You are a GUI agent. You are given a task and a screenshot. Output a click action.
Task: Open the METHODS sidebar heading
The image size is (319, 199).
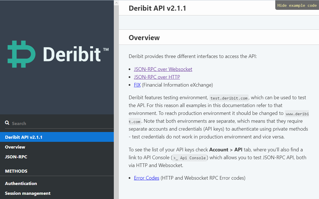pos(16,171)
